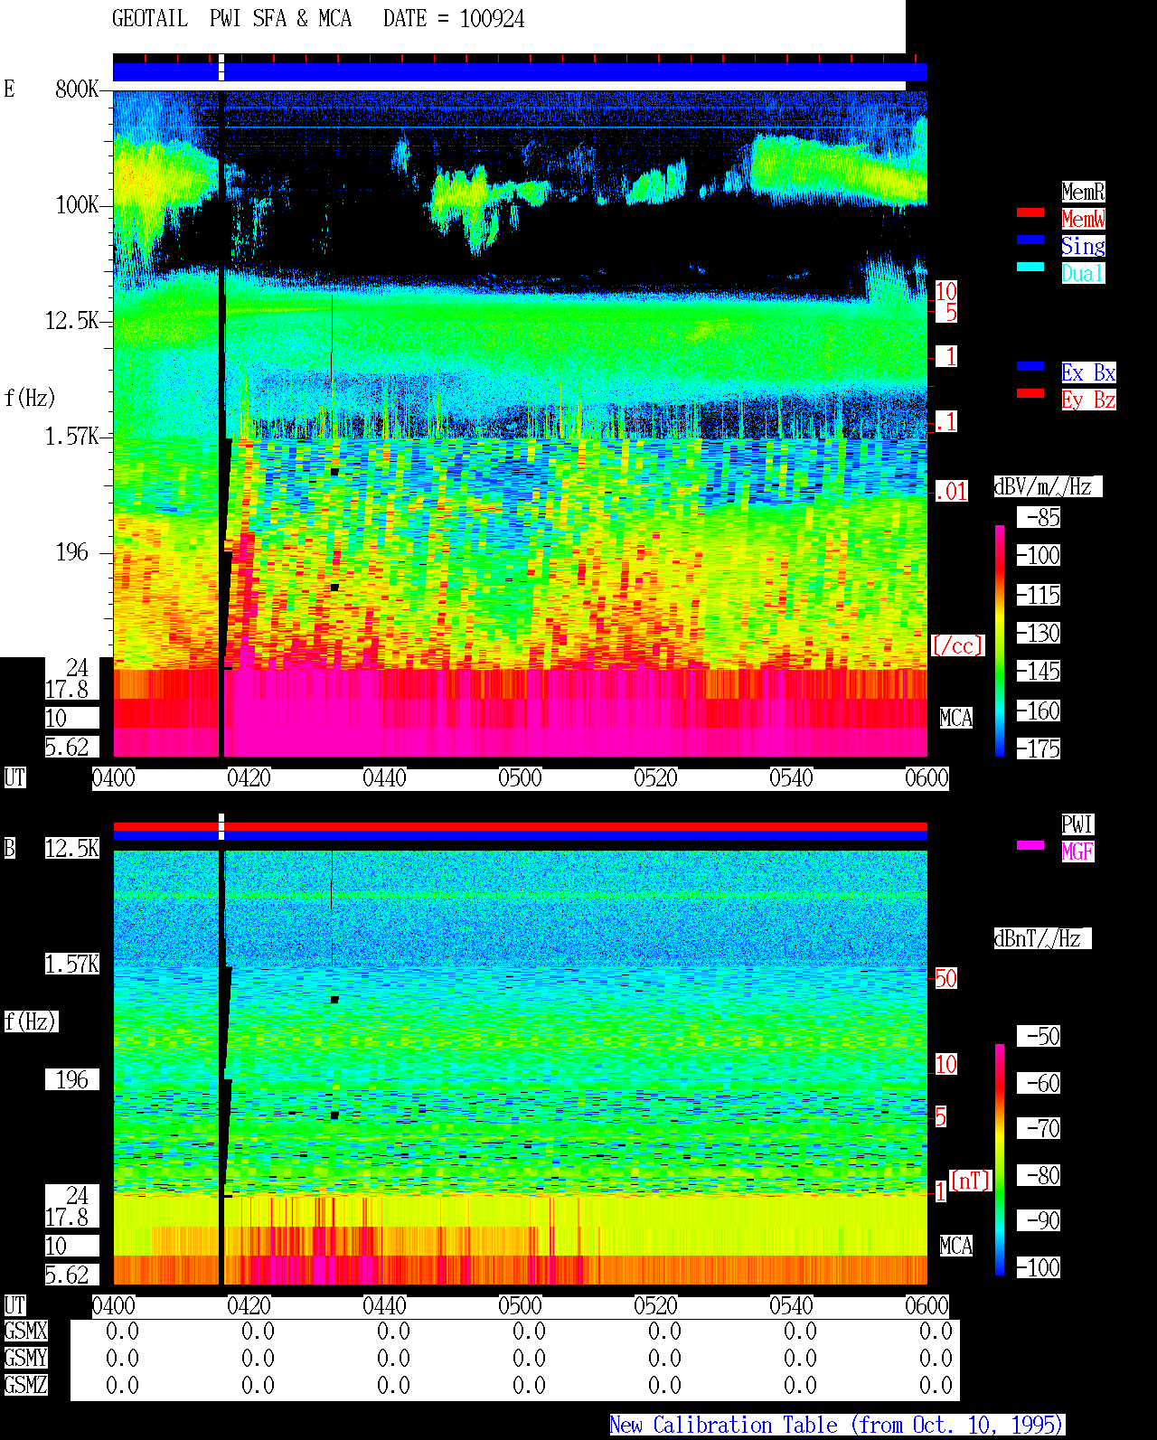The height and width of the screenshot is (1440, 1157).
Task: Click the red 50 nT scale mark
Action: tap(945, 978)
